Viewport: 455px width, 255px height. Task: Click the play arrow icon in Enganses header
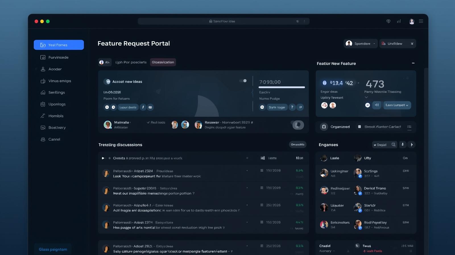pos(411,145)
